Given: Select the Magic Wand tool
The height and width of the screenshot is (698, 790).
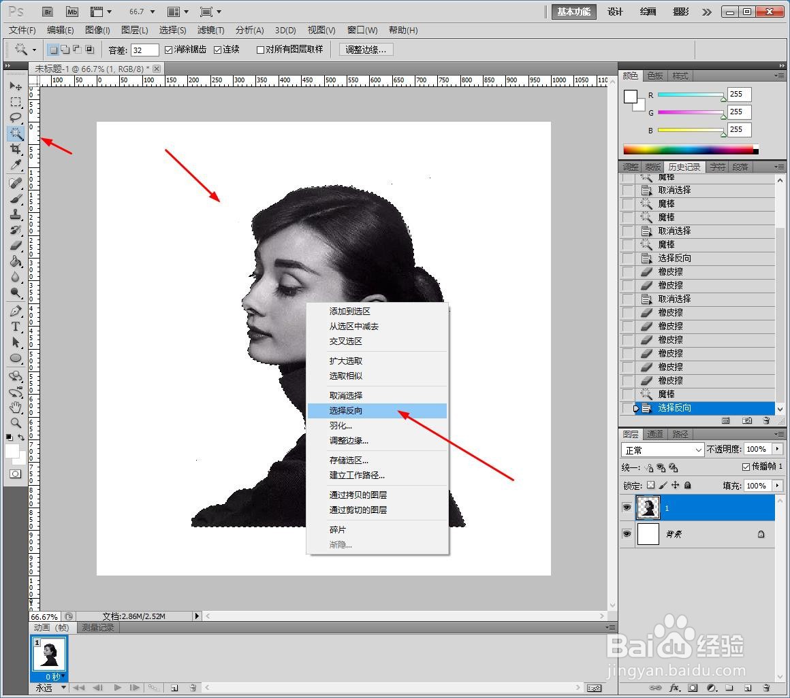Looking at the screenshot, I should [16, 133].
